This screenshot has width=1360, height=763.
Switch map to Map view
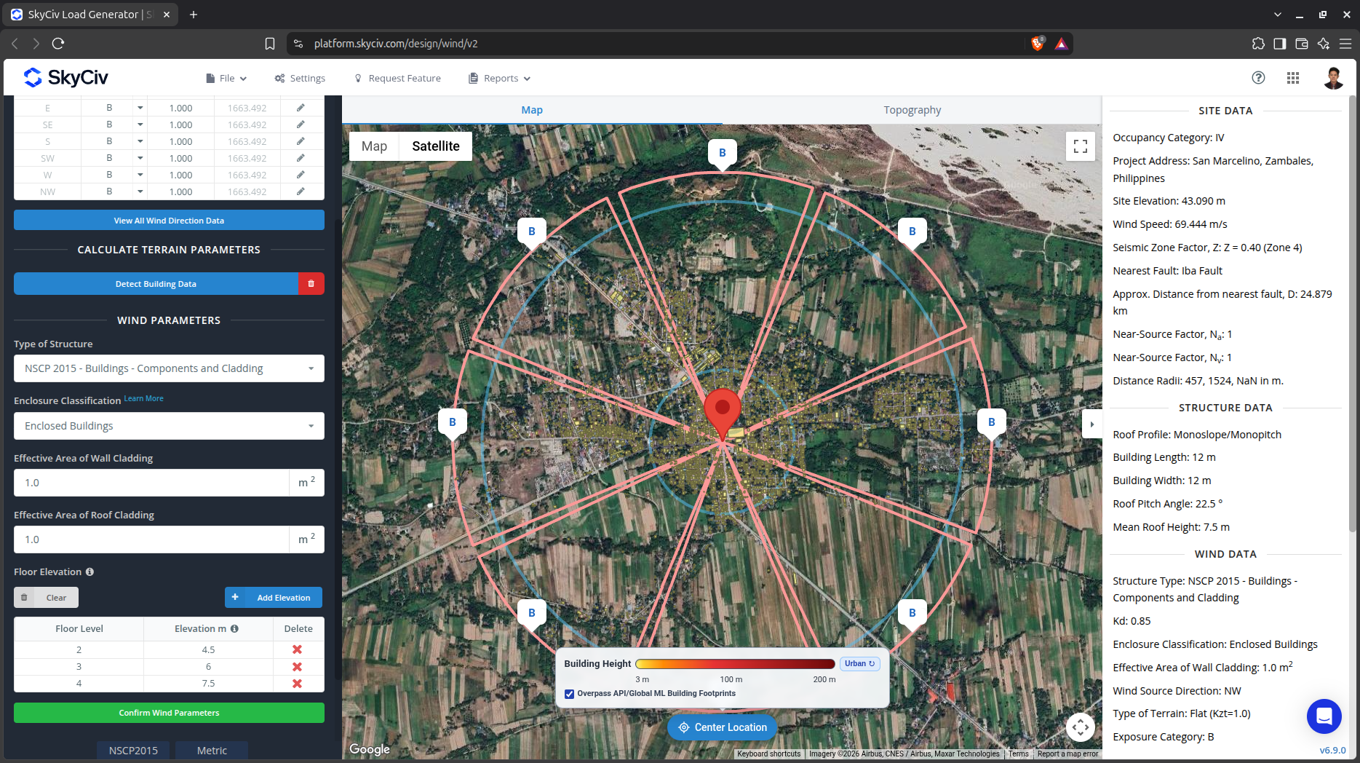[x=374, y=146]
